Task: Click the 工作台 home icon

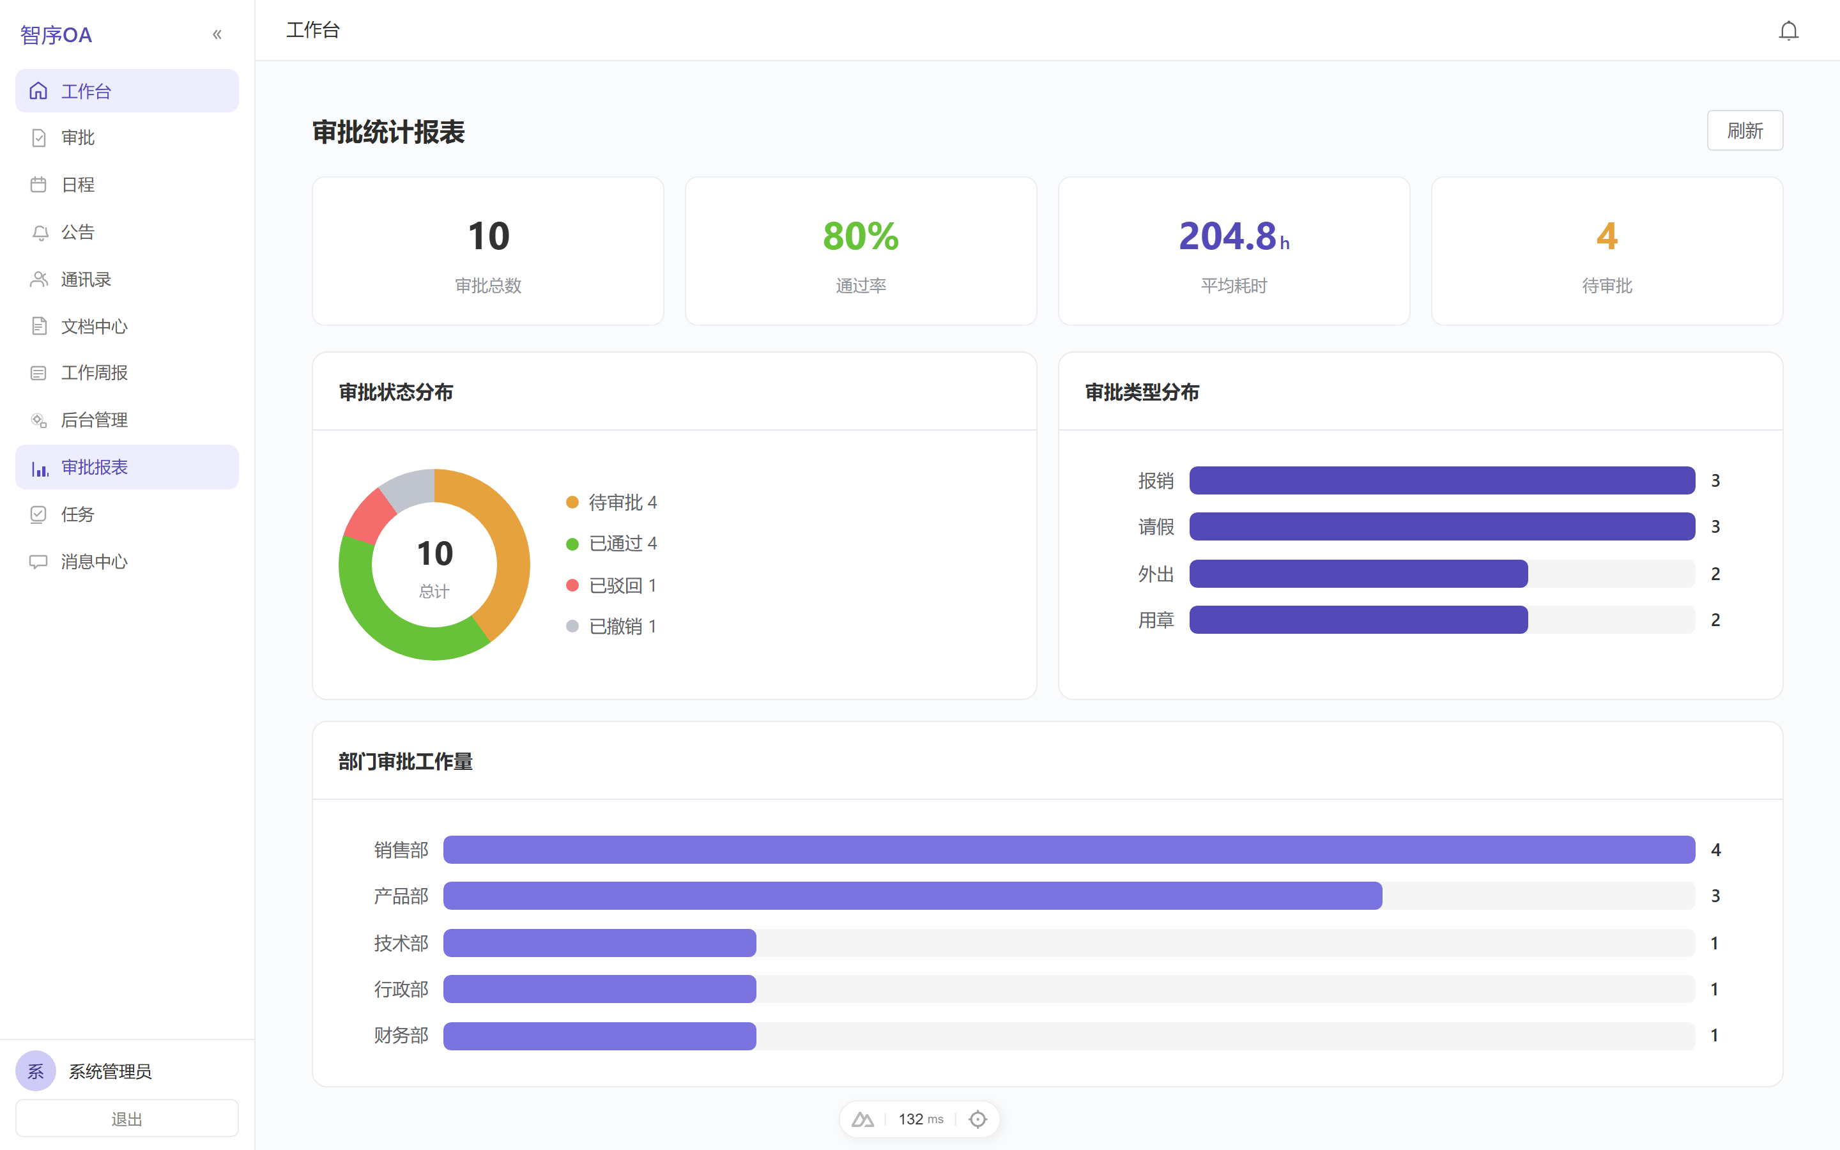Action: click(x=39, y=91)
